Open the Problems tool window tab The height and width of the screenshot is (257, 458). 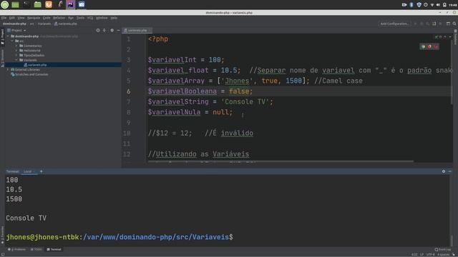17,249
